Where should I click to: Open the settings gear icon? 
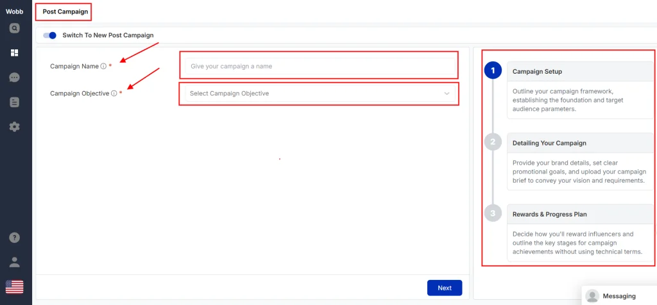click(14, 127)
